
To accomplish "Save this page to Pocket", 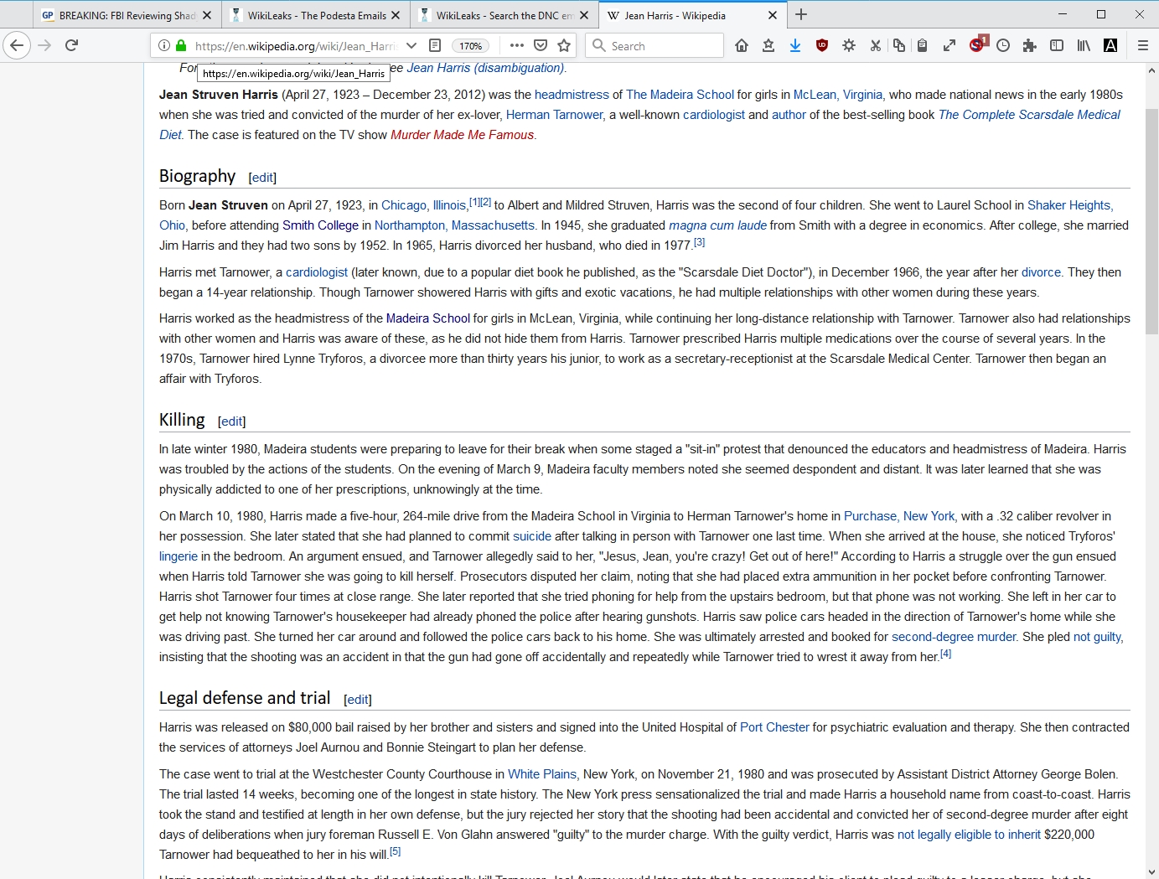I will (x=541, y=45).
